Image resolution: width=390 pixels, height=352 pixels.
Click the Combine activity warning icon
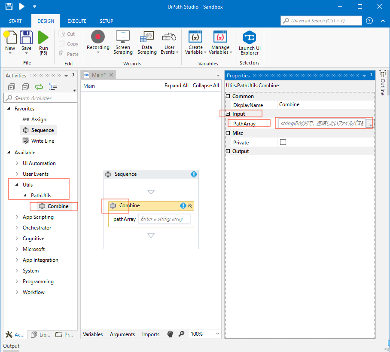[183, 205]
